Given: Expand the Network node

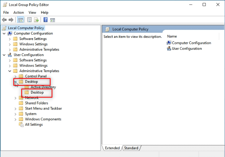Looking at the screenshot, I should coord(16,98).
